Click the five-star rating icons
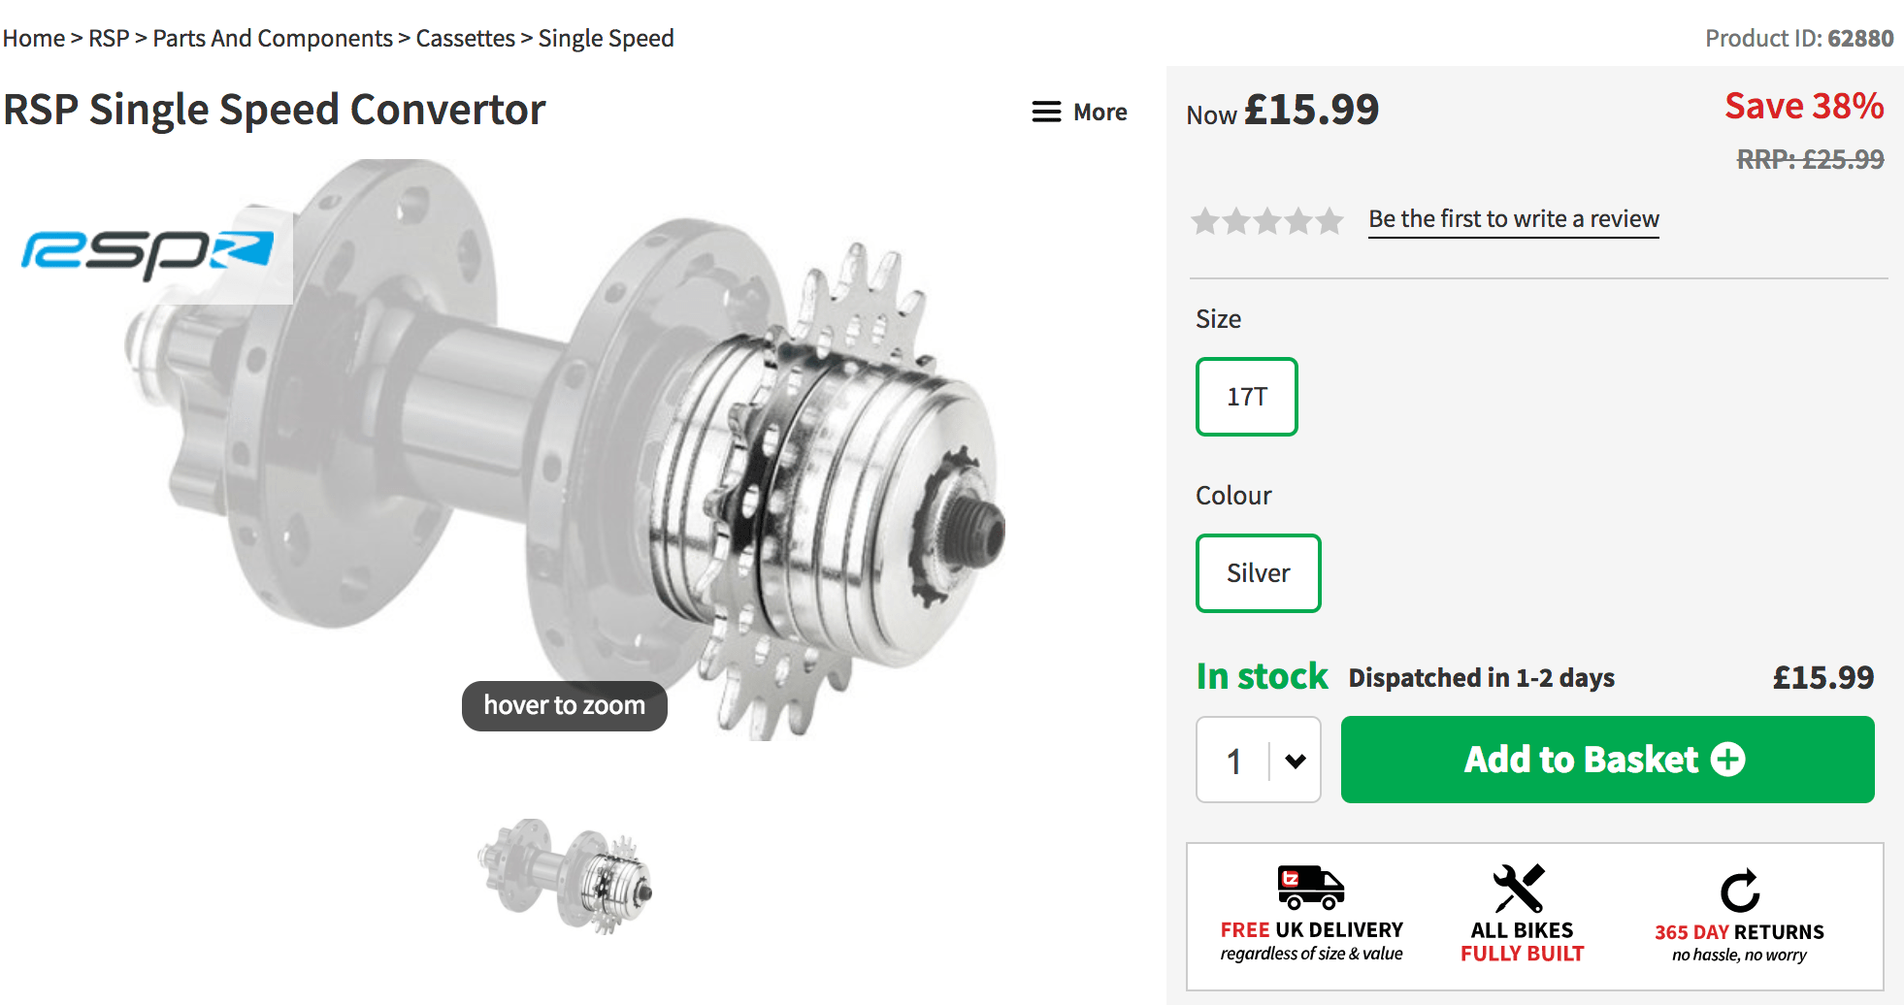1904x1005 pixels. pos(1267,221)
